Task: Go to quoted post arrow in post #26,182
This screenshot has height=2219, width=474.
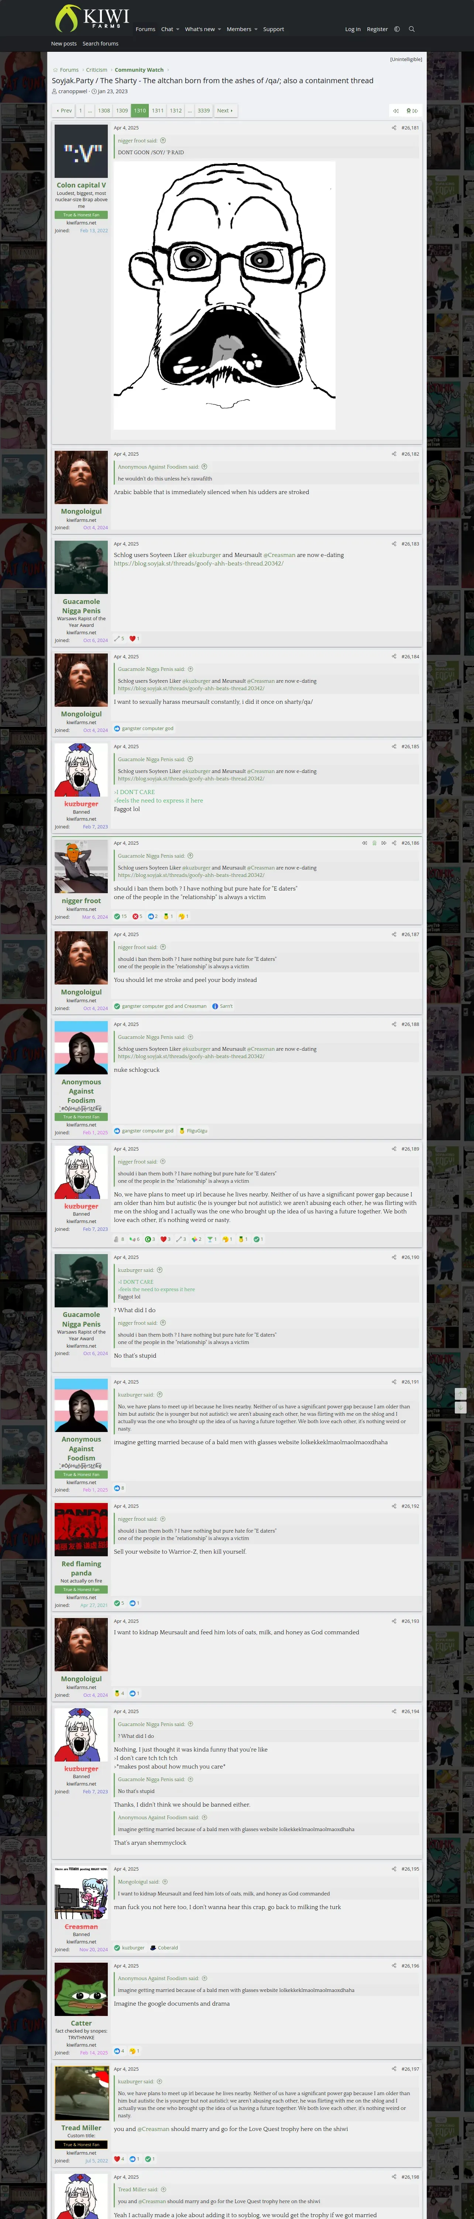Action: (204, 467)
